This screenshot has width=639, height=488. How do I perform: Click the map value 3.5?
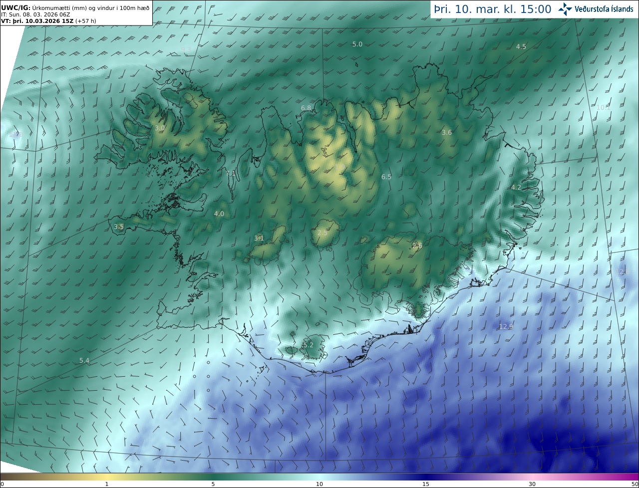[119, 227]
